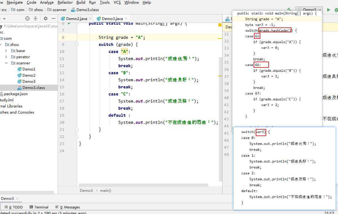Close the Demo3 run tab at bottom

[x=17, y=199]
